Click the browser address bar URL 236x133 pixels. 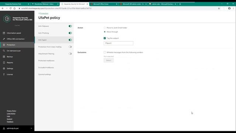(x=56, y=8)
